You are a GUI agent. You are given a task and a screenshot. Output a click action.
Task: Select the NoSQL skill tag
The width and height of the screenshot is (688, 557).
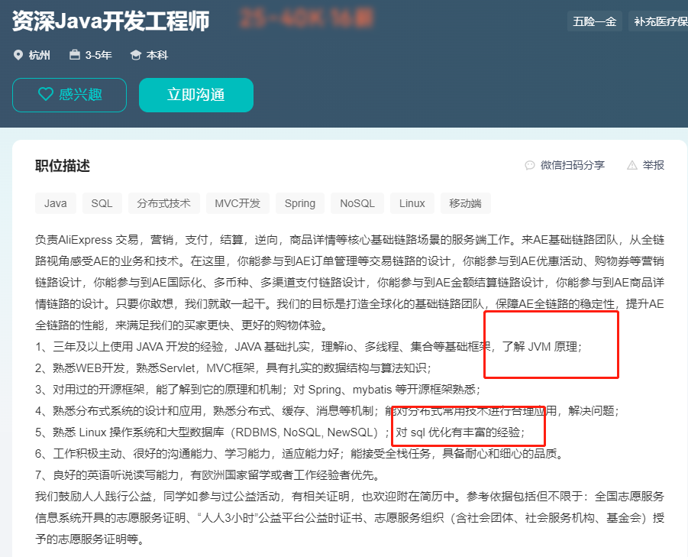click(x=357, y=203)
